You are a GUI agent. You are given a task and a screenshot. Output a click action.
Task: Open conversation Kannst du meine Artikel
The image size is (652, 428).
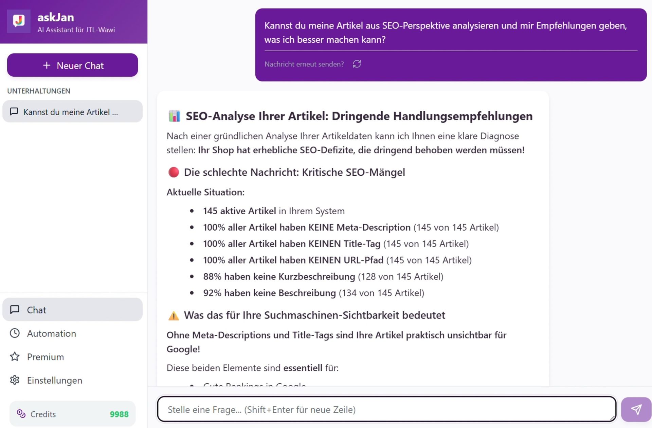(x=72, y=112)
